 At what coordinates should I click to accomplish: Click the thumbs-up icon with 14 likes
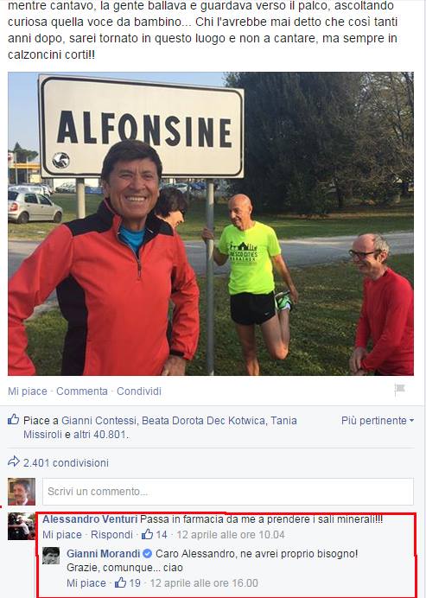point(147,534)
